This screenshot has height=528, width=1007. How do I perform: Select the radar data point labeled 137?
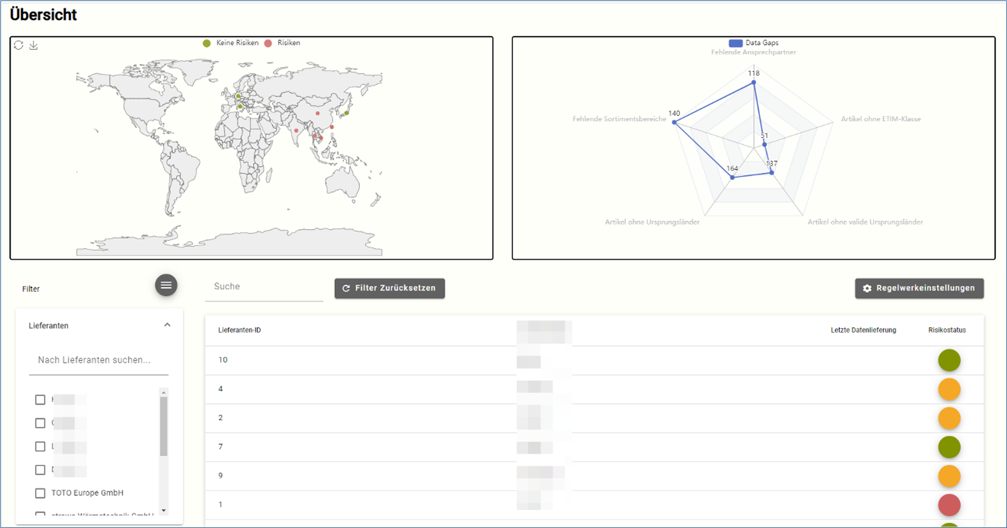click(x=772, y=173)
